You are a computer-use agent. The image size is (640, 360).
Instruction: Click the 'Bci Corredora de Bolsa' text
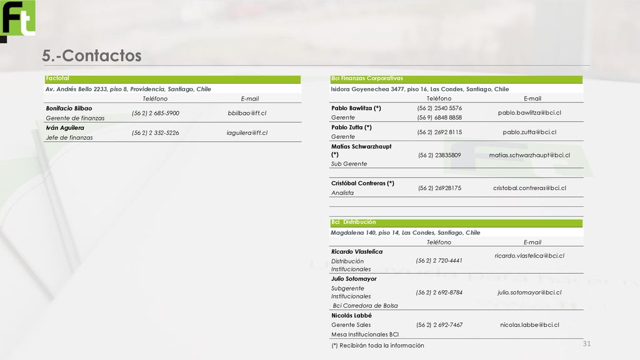365,305
